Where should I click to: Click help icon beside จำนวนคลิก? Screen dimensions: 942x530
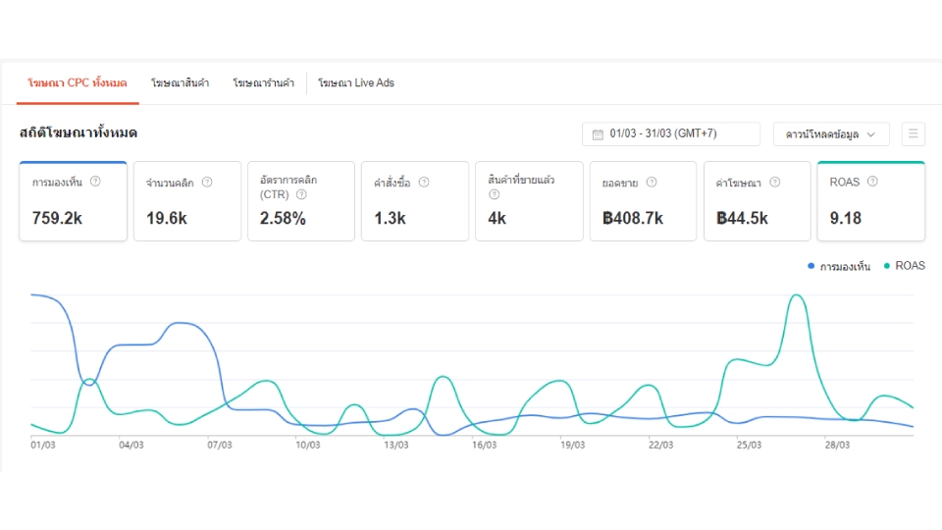point(207,183)
